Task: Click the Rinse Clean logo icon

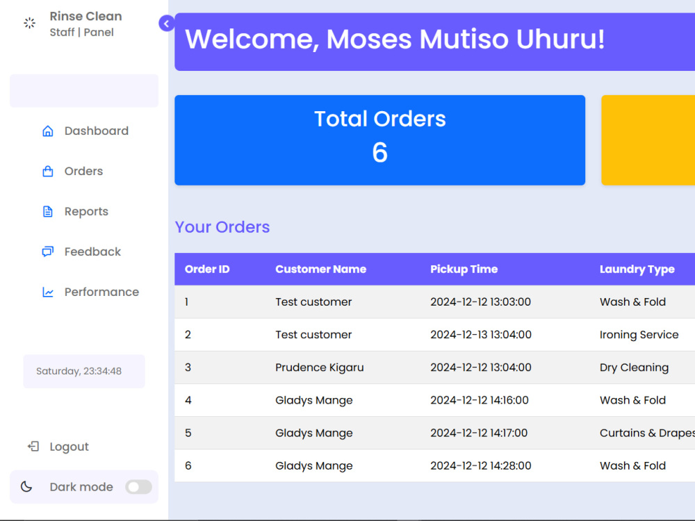Action: point(30,24)
